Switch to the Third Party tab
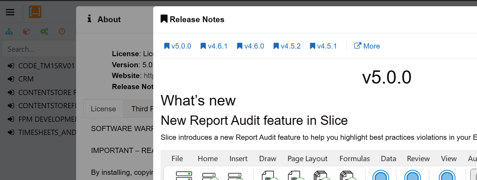Viewport: 477px width, 180px height. click(139, 109)
